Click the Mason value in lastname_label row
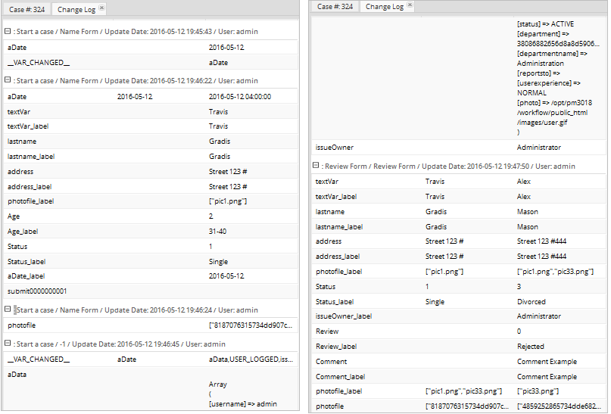The height and width of the screenshot is (414, 611). pyautogui.click(x=528, y=226)
